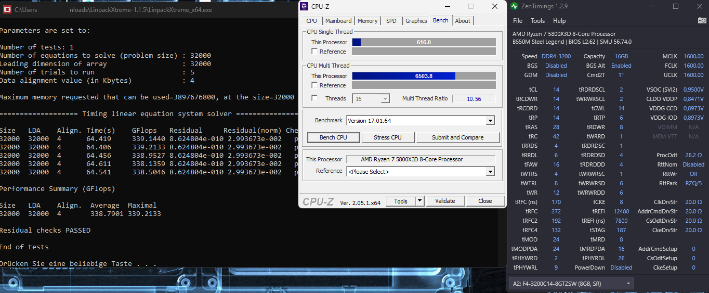Click the 16GB Capacity value

(x=621, y=56)
